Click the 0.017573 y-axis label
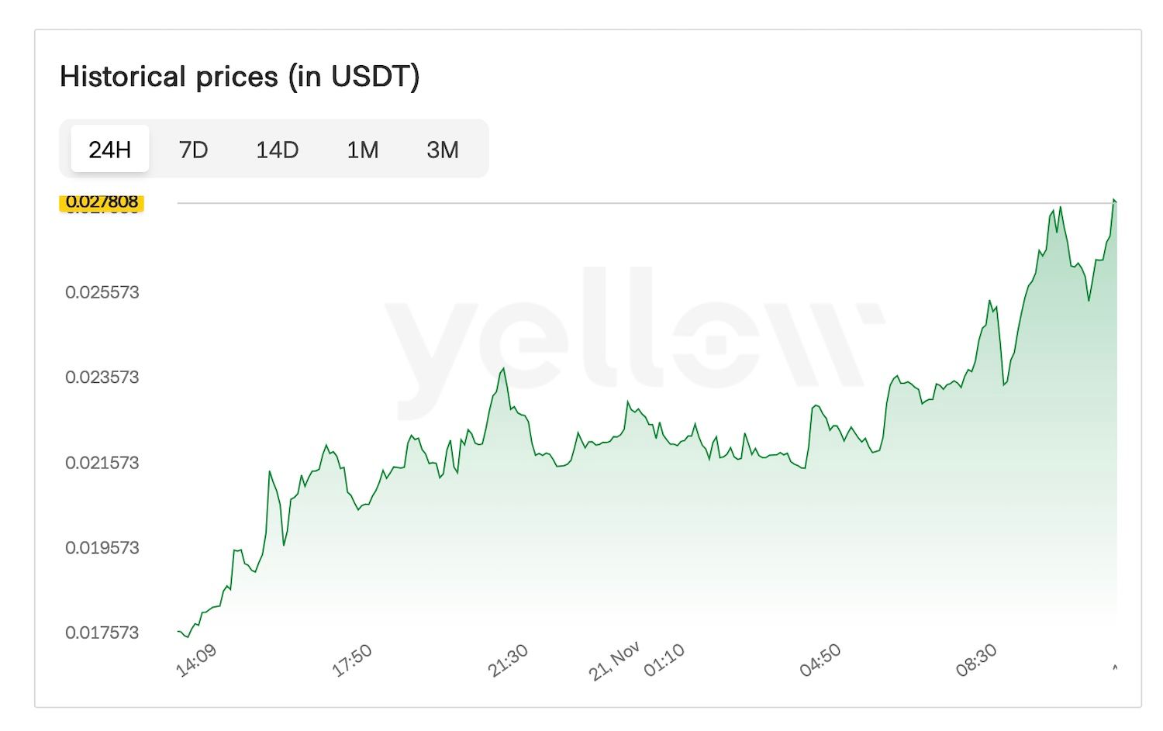This screenshot has height=731, width=1163. tap(102, 633)
